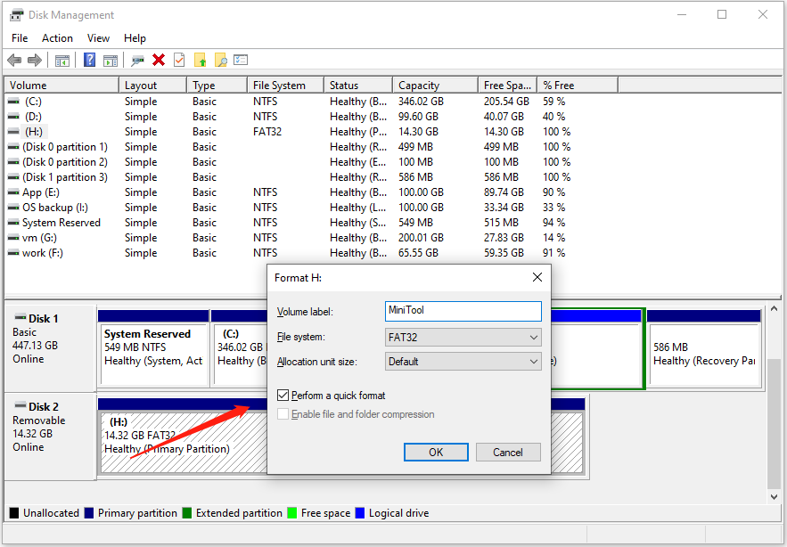Viewport: 787px width, 547px height.
Task: Click the Volume label text field
Action: click(x=463, y=311)
